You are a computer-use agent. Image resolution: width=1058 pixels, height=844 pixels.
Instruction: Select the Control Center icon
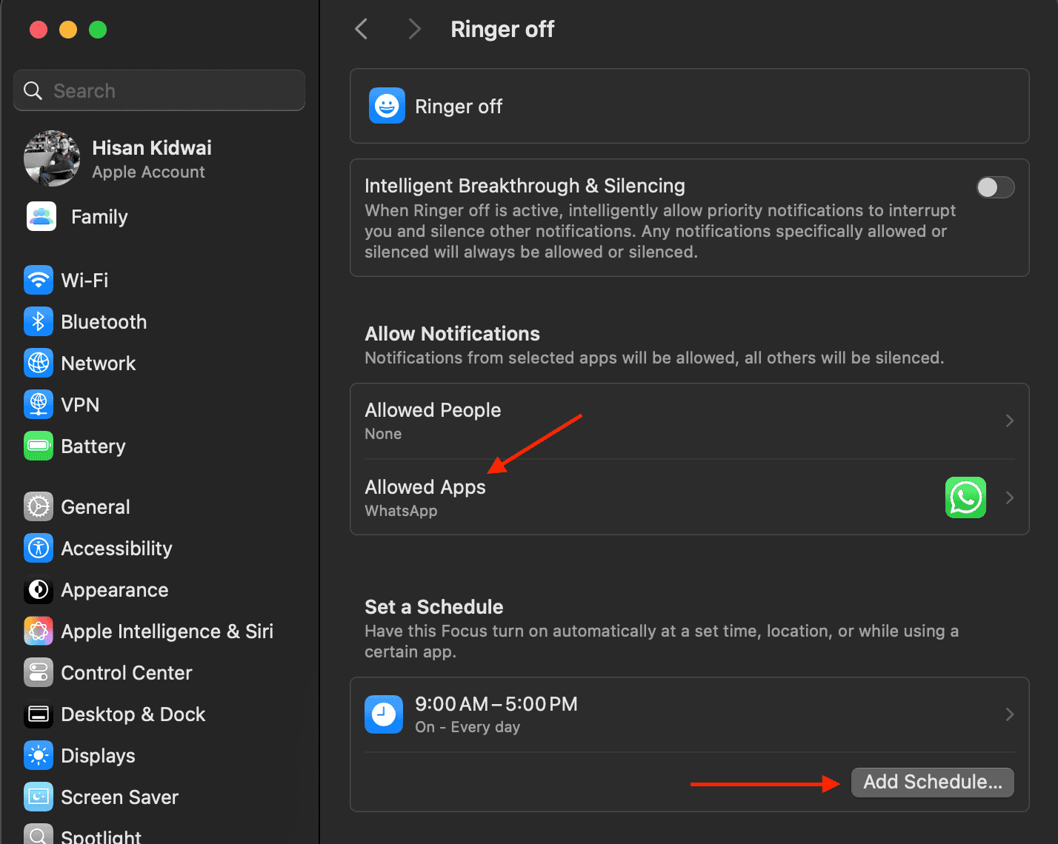[x=39, y=673]
